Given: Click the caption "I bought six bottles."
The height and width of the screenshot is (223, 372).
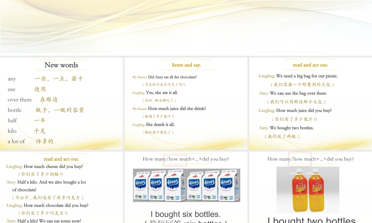Looking at the screenshot, I should (186, 214).
